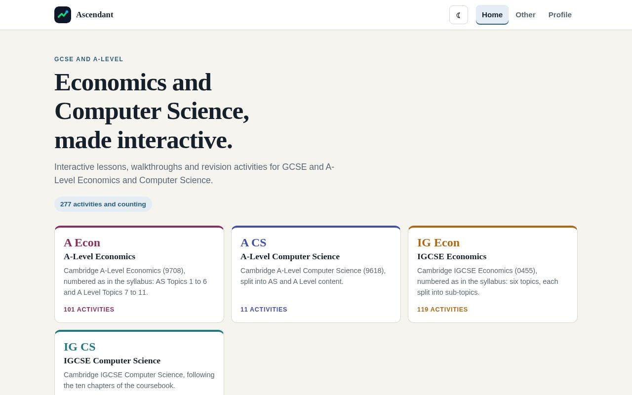Click the Interactive lessons intro paragraph
Image resolution: width=632 pixels, height=395 pixels.
point(195,174)
